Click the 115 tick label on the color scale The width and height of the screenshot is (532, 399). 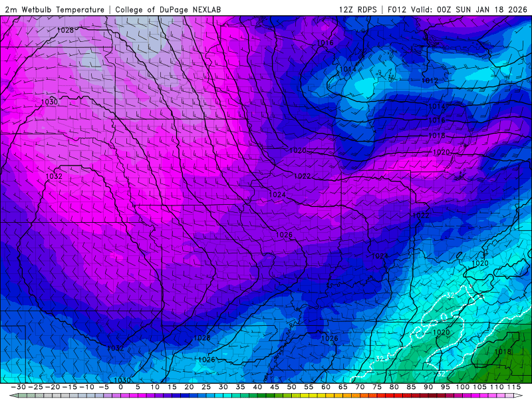513,387
